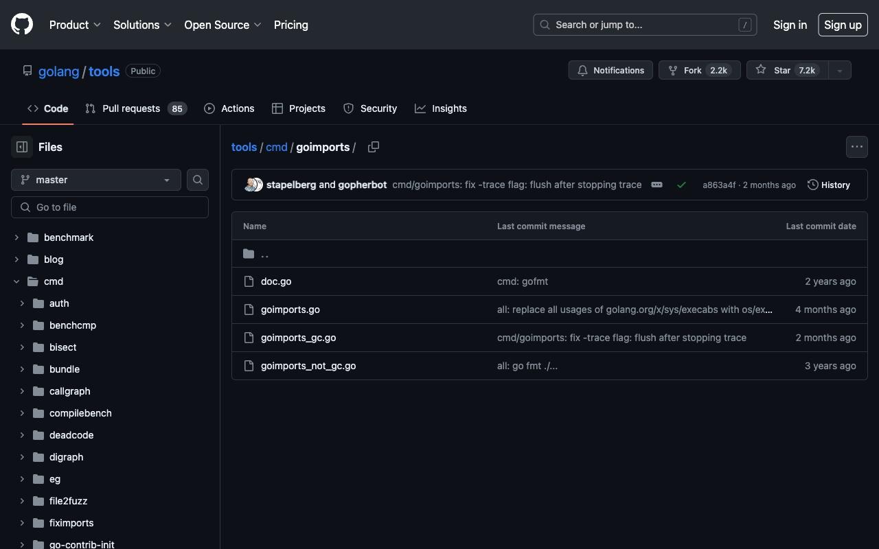
Task: Expand the compilebench folder chevron
Action: click(22, 413)
